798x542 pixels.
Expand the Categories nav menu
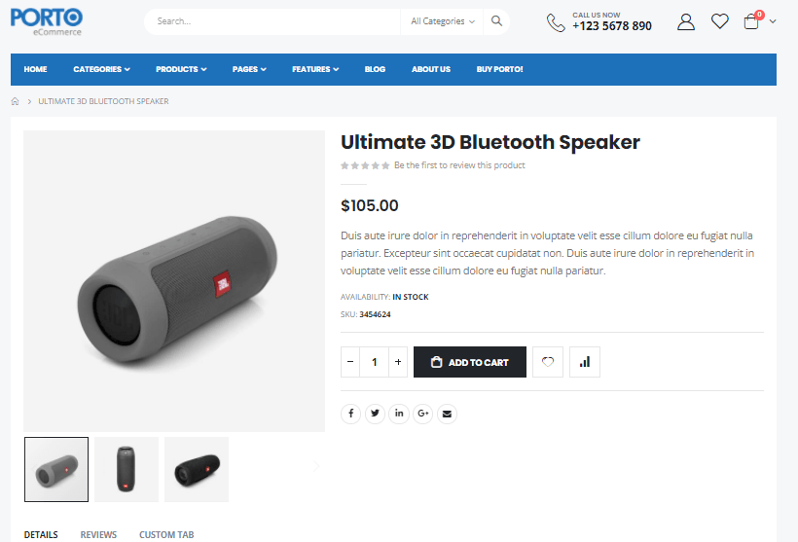pos(101,69)
